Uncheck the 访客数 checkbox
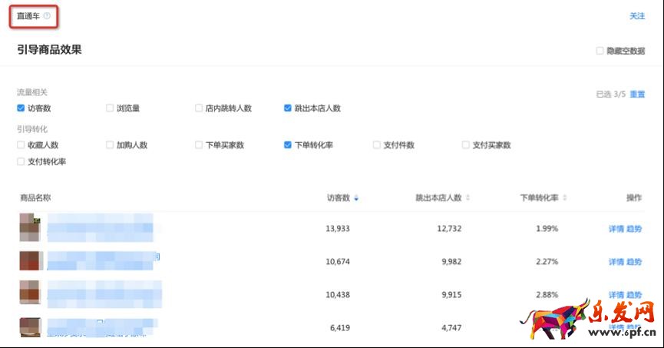Viewport: 664px width, 348px height. point(21,108)
